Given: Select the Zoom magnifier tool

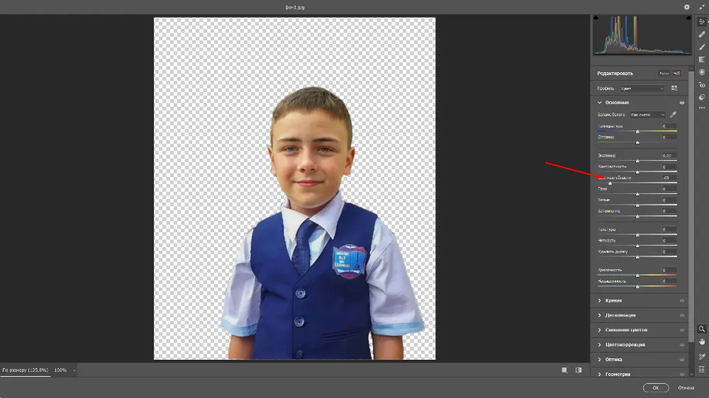Looking at the screenshot, I should (702, 329).
